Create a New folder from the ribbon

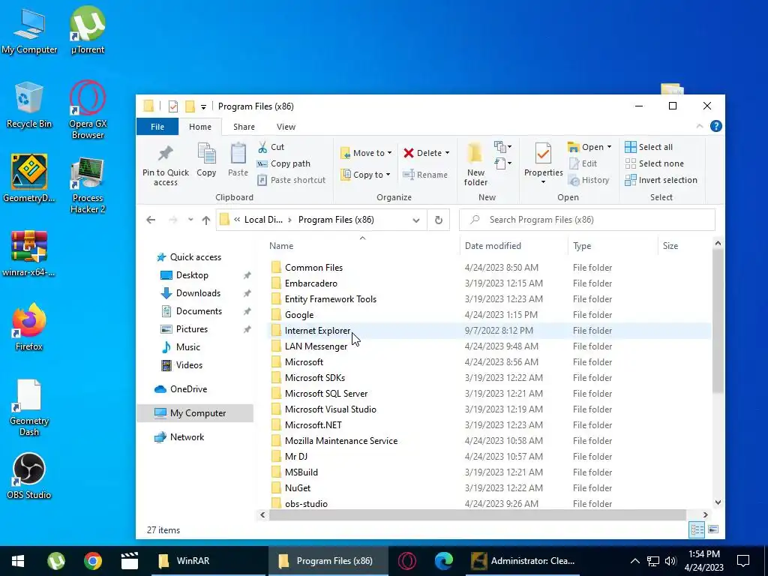tap(475, 164)
